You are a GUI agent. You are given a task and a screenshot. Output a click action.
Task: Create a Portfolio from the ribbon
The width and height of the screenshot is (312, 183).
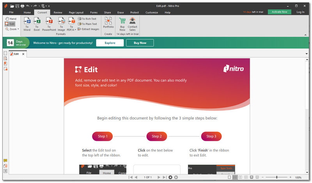click(x=108, y=23)
